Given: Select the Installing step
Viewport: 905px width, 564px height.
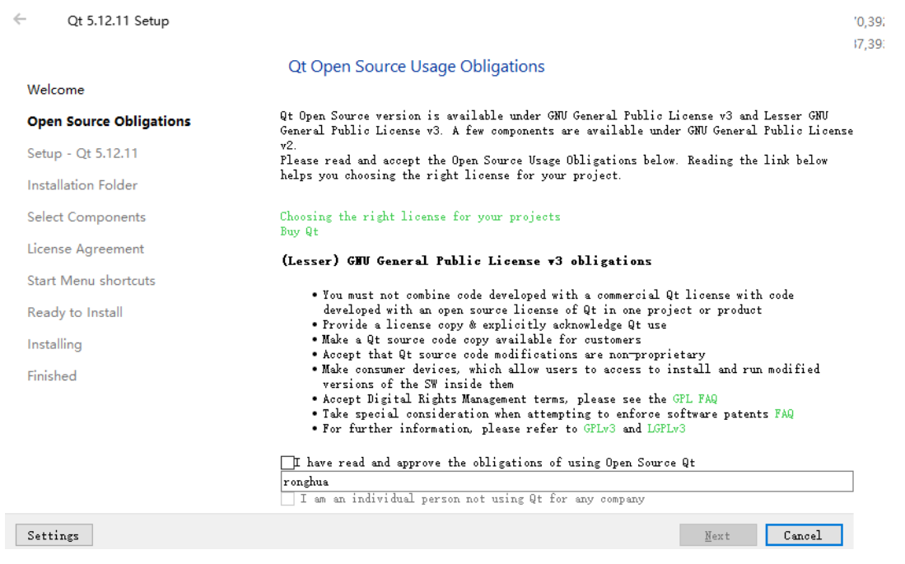Looking at the screenshot, I should pyautogui.click(x=55, y=344).
